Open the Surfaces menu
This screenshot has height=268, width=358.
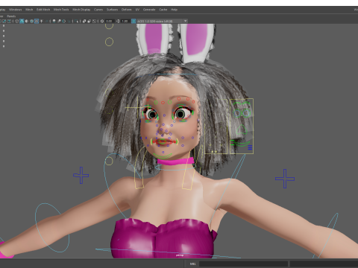113,10
